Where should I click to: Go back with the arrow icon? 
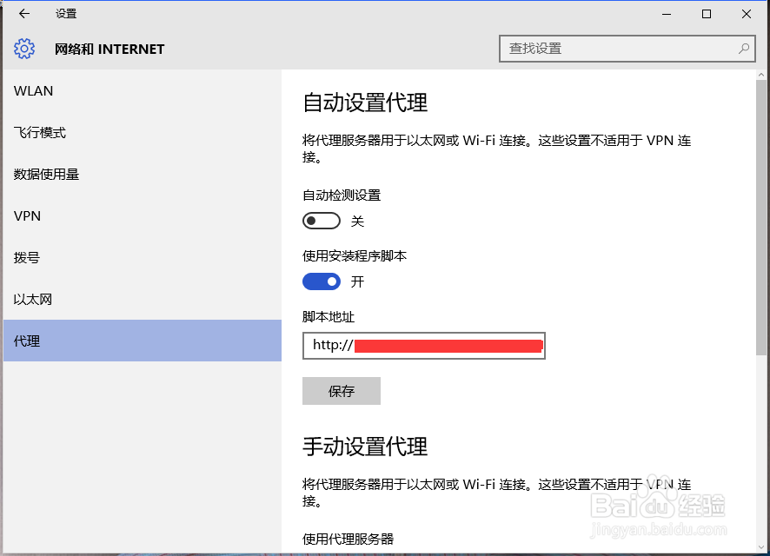coord(24,14)
